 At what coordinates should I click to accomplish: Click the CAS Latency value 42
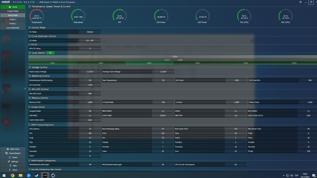90,129
